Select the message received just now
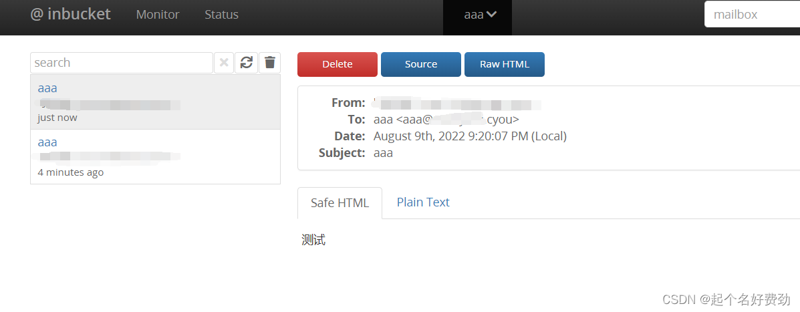The width and height of the screenshot is (800, 312). click(x=155, y=102)
